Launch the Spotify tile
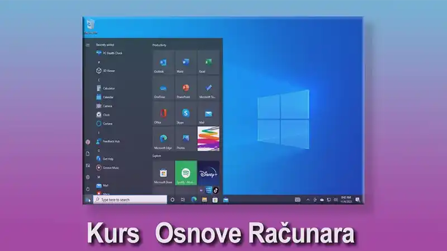The width and height of the screenshot is (447, 251). click(x=186, y=173)
